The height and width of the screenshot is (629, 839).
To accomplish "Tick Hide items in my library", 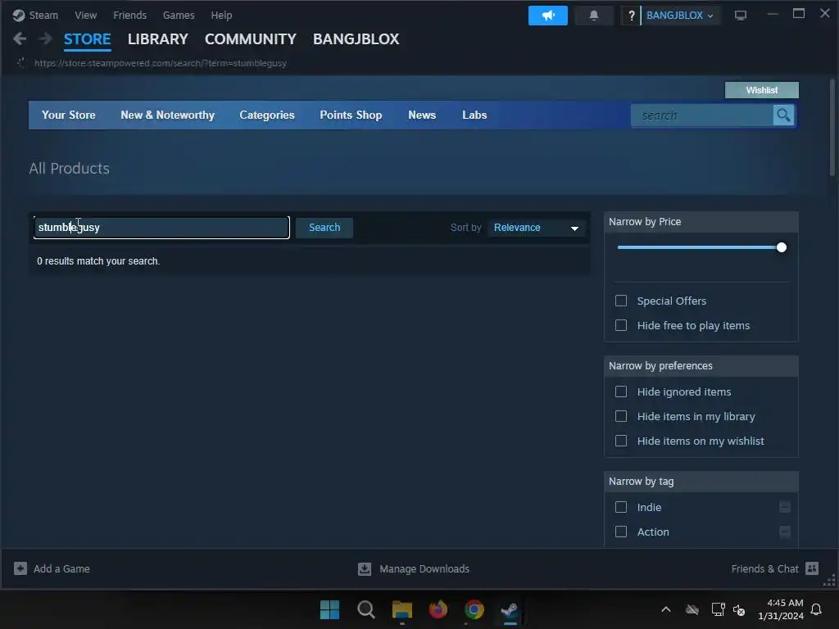I will pyautogui.click(x=621, y=416).
